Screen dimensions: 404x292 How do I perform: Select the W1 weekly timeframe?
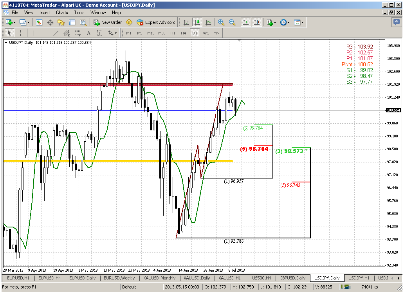pyautogui.click(x=206, y=33)
